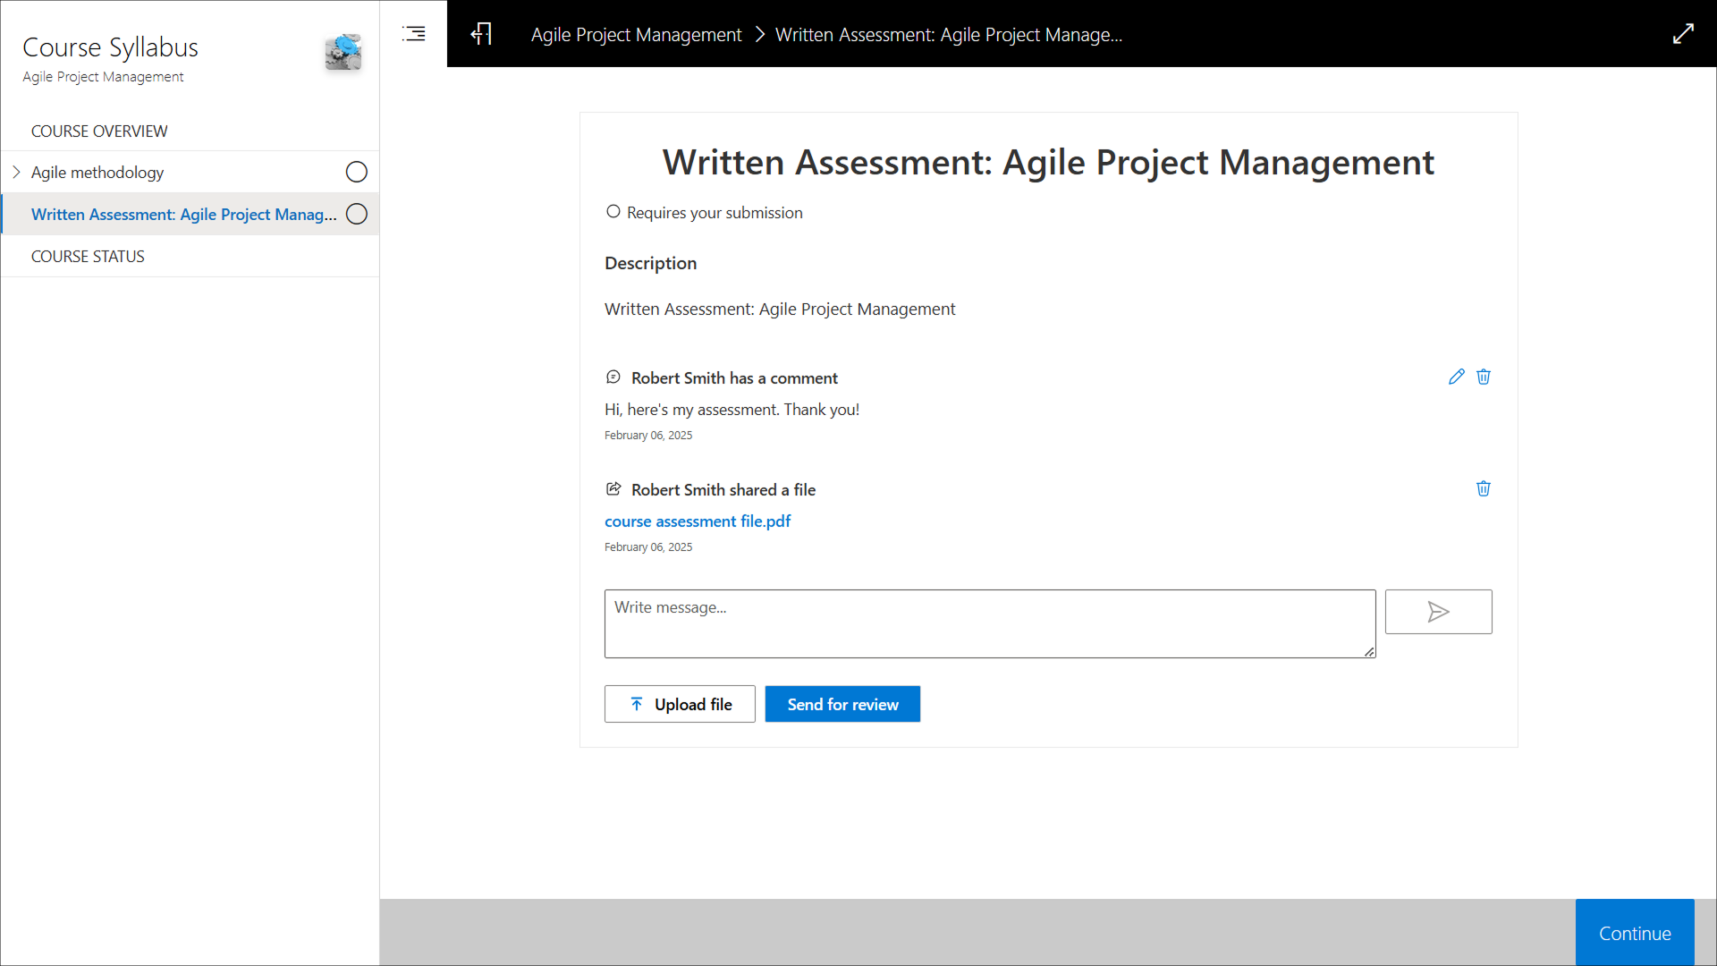Click the send message arrow button

point(1438,612)
